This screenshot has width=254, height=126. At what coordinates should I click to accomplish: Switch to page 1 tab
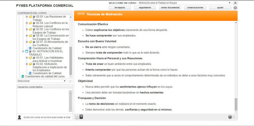(x=77, y=117)
